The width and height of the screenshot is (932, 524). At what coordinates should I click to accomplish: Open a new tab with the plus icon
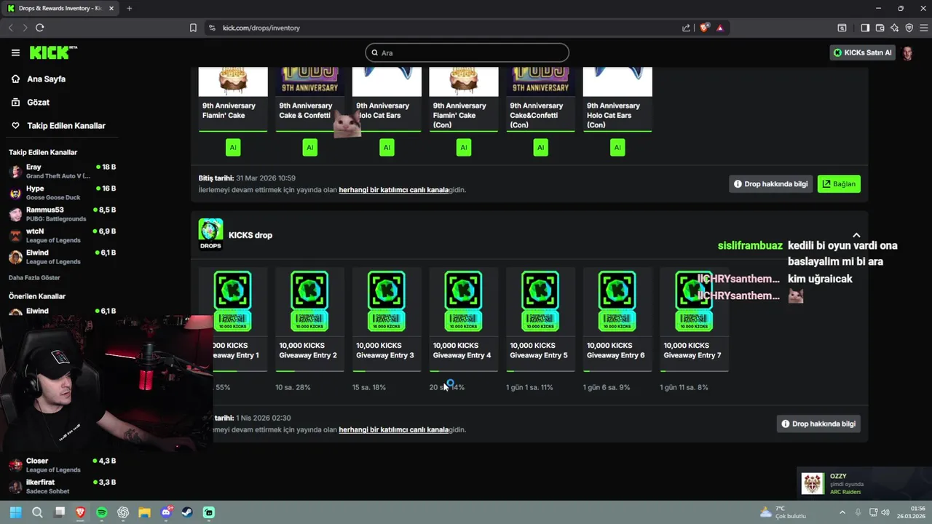point(129,8)
